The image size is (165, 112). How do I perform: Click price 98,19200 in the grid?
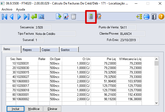[x=110, y=99]
